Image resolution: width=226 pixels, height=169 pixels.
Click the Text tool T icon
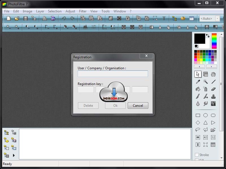[x=164, y=18]
